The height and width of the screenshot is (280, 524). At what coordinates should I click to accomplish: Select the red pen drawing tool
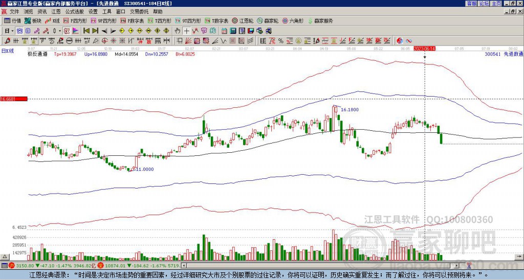(x=7, y=41)
